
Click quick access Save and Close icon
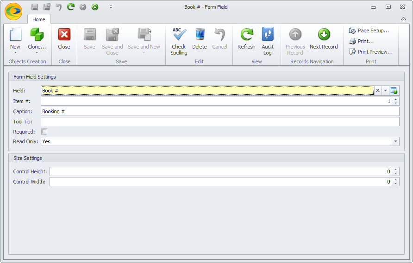click(47, 7)
